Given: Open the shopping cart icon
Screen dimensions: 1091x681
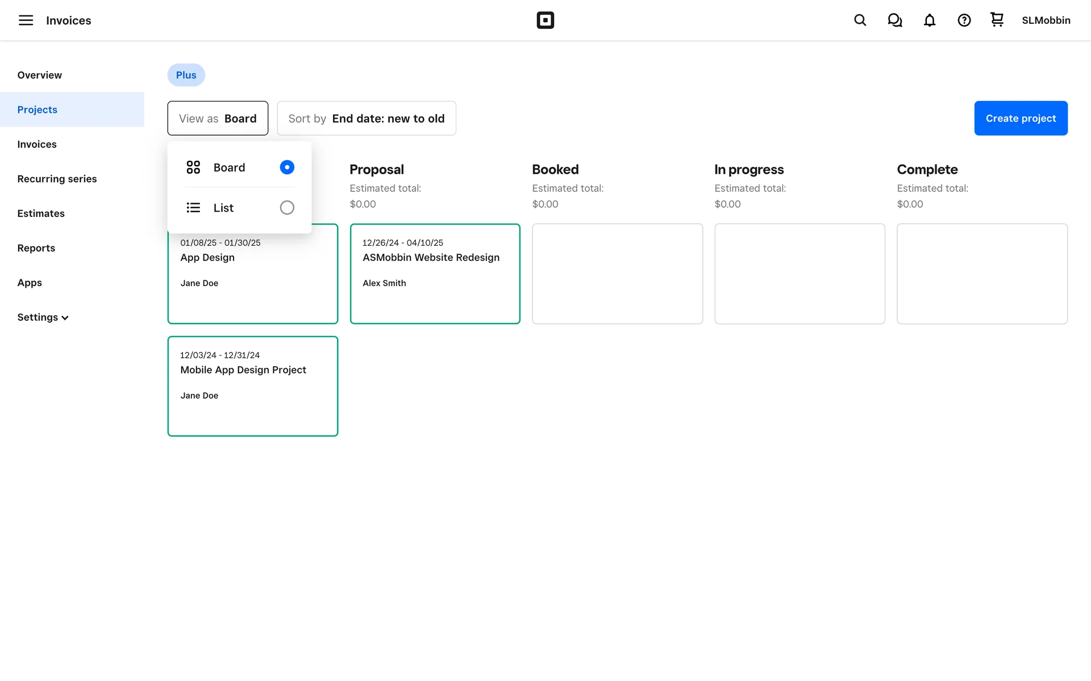Looking at the screenshot, I should [997, 20].
